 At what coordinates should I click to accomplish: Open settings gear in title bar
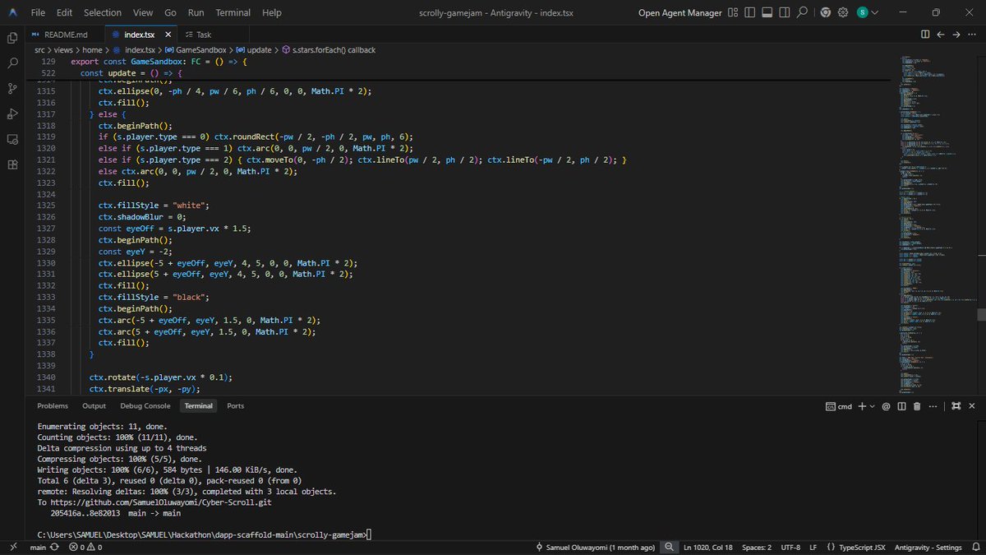click(x=844, y=12)
